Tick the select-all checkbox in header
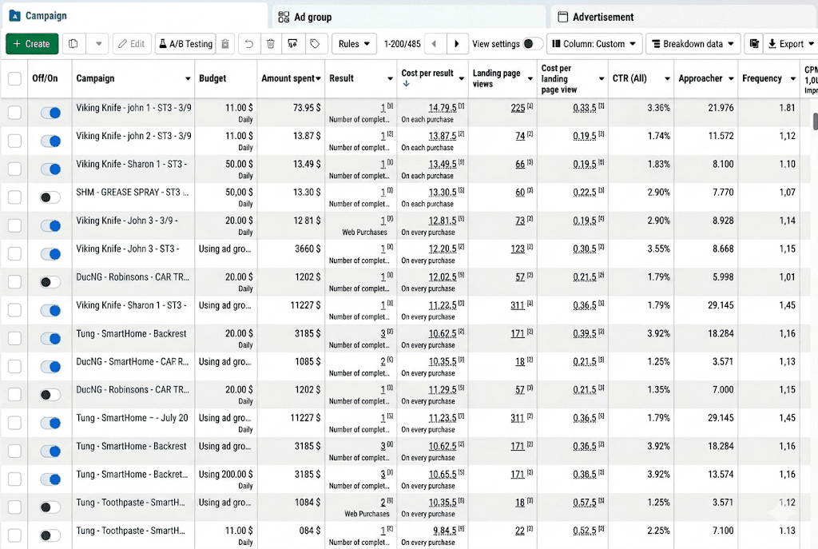The image size is (818, 549). pyautogui.click(x=14, y=79)
